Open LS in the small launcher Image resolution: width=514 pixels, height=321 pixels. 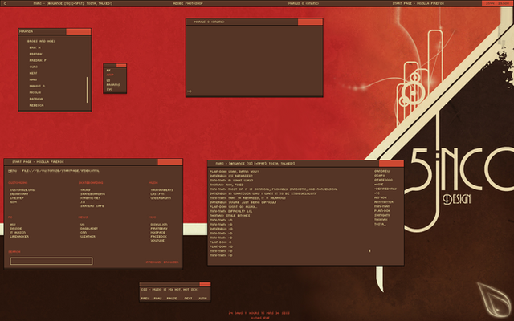pyautogui.click(x=108, y=80)
